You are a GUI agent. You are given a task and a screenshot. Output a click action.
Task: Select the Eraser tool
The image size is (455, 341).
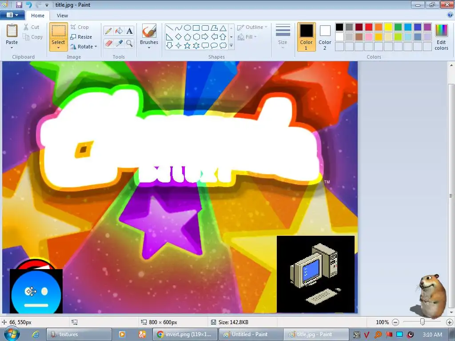pyautogui.click(x=108, y=43)
